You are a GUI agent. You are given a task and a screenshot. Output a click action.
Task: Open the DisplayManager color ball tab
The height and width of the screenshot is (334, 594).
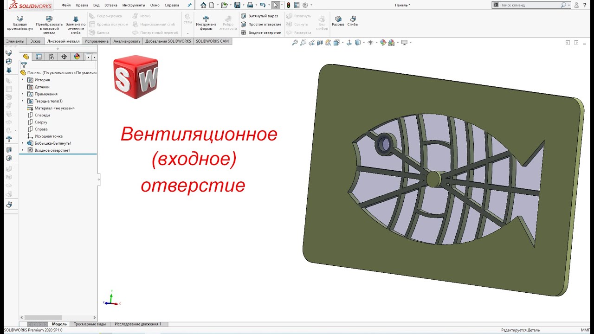coord(77,57)
